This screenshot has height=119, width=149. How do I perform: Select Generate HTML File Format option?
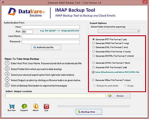tap(93, 63)
